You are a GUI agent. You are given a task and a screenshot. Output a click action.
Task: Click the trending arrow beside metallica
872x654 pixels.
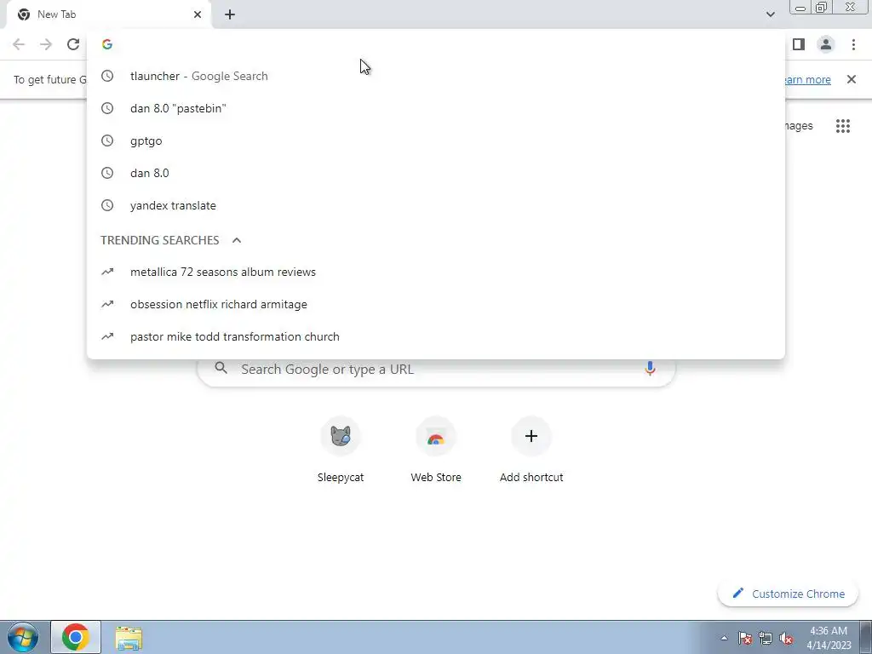click(107, 272)
